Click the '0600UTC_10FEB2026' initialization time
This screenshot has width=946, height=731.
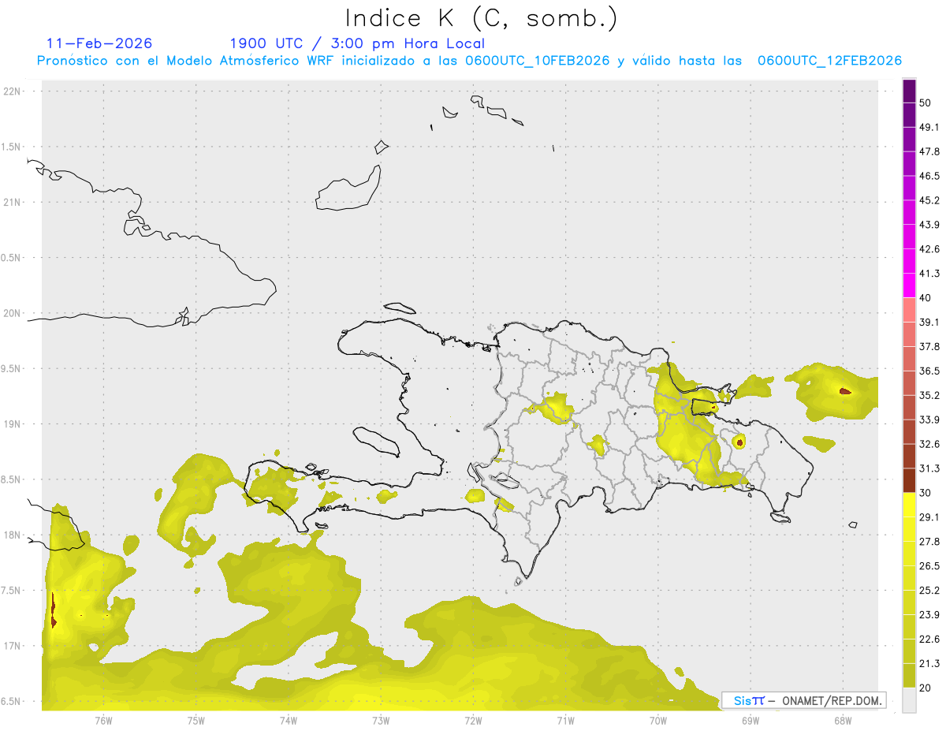pos(538,61)
